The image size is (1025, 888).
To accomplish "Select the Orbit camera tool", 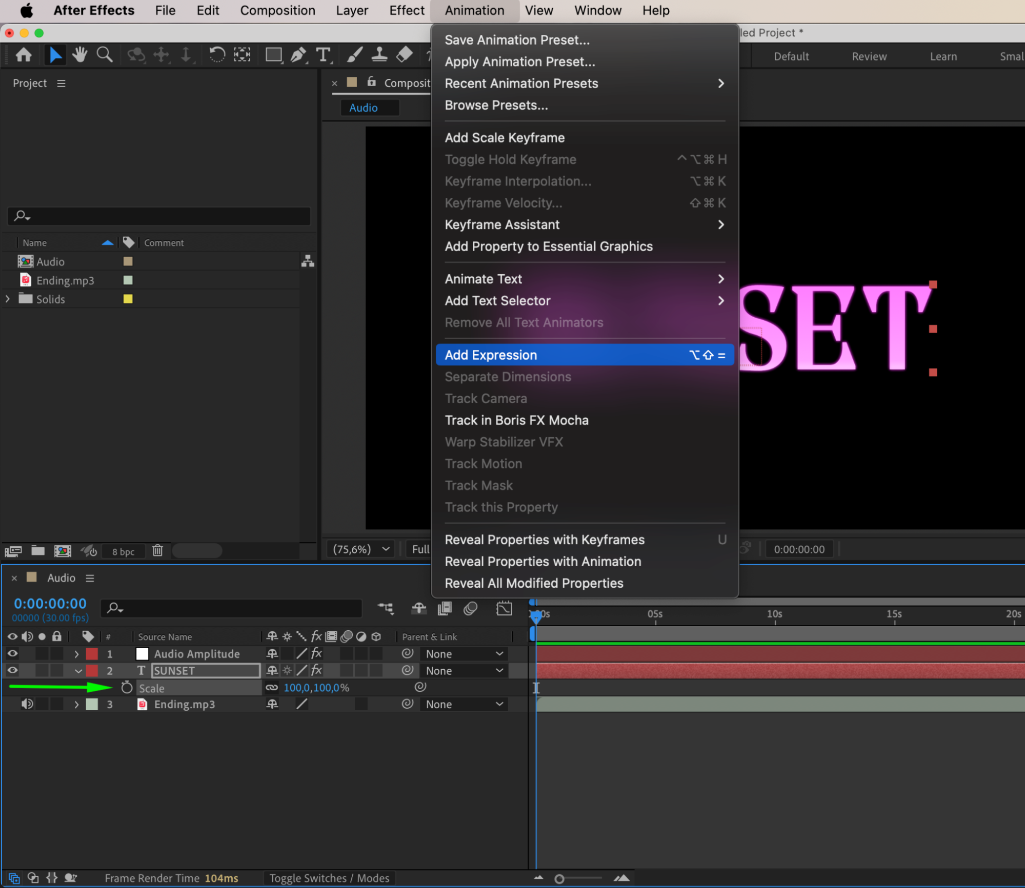I will [x=136, y=54].
